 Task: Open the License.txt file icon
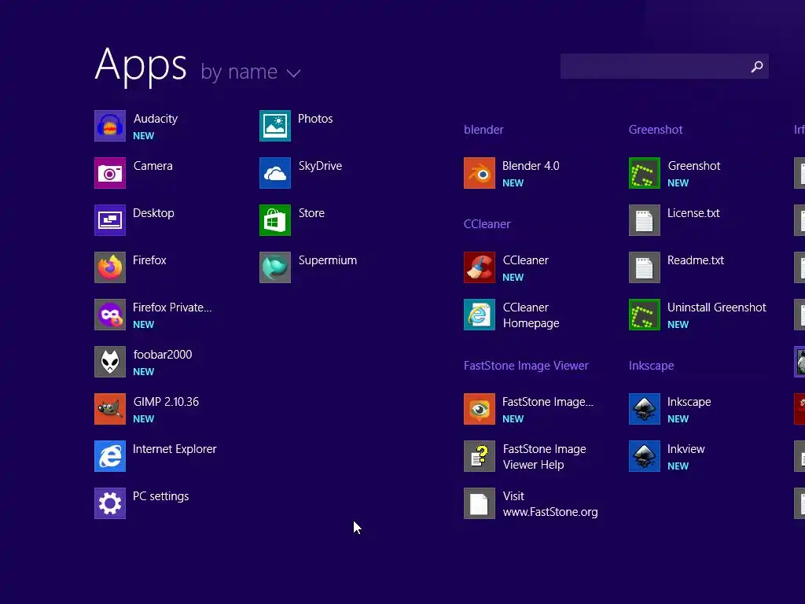pos(645,220)
